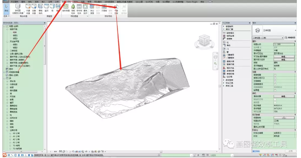Image resolution: width=301 pixels, height=158 pixels.
Task: Open the Massing and Site ribbon tab
Action: tap(66, 2)
